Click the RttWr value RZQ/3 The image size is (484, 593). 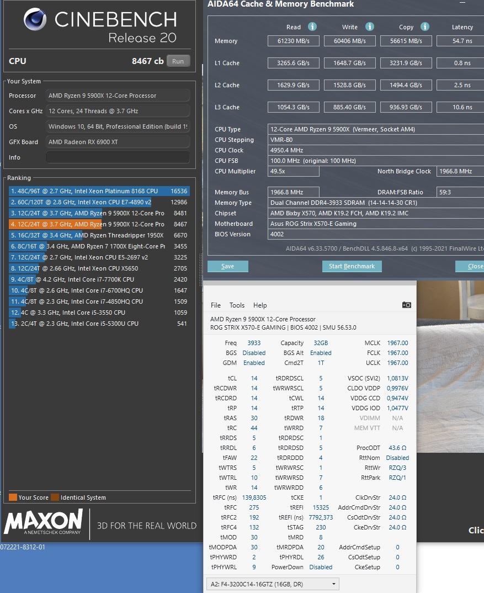(397, 468)
